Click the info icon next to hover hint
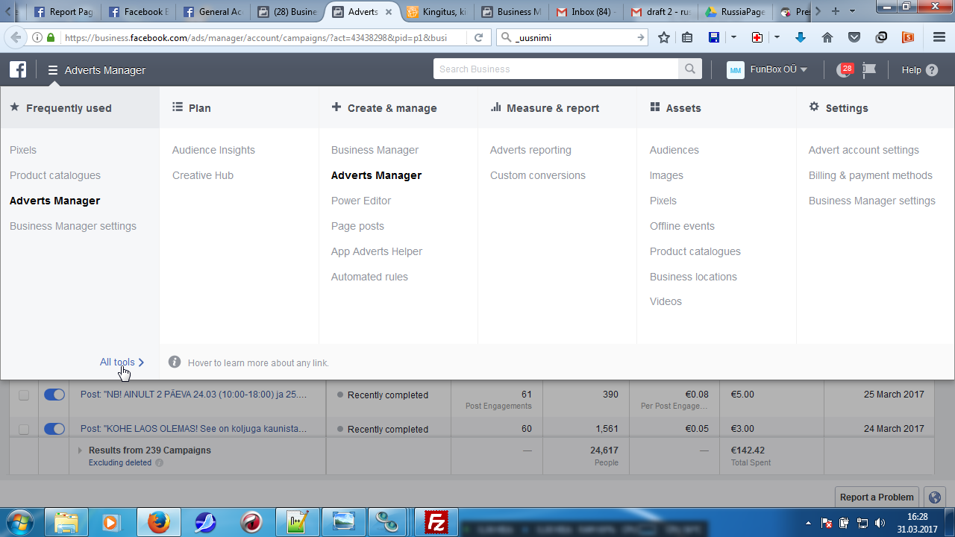This screenshot has width=955, height=537. [175, 362]
